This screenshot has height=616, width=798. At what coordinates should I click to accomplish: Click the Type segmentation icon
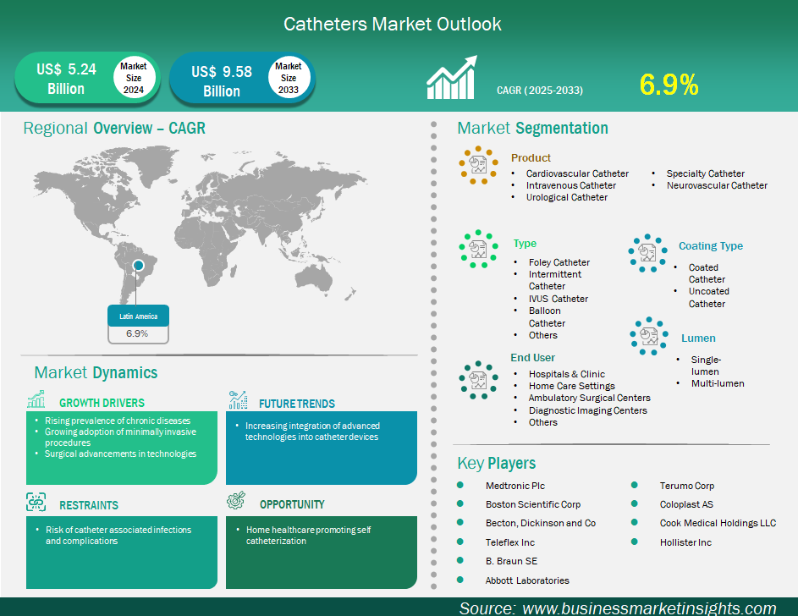pos(478,250)
